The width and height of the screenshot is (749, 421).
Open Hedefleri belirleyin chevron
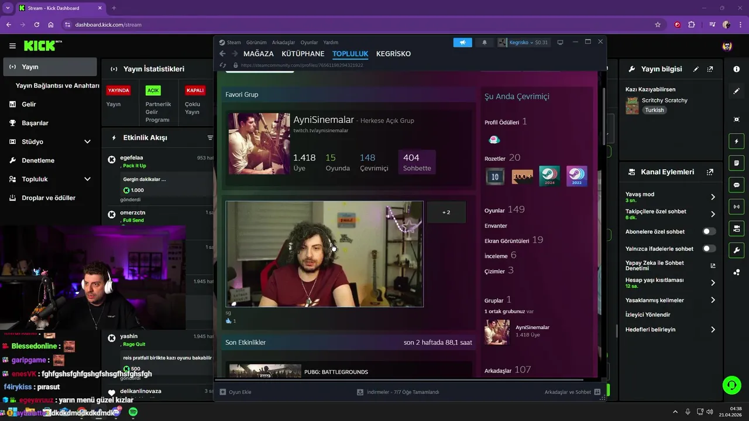pos(713,330)
